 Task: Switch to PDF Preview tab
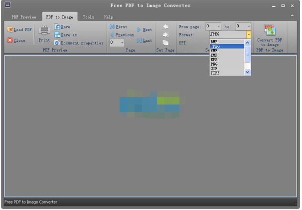pyautogui.click(x=24, y=17)
